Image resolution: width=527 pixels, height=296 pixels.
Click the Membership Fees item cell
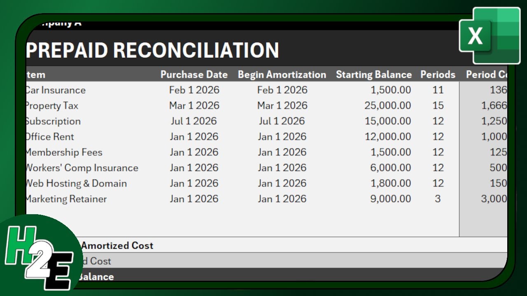63,153
